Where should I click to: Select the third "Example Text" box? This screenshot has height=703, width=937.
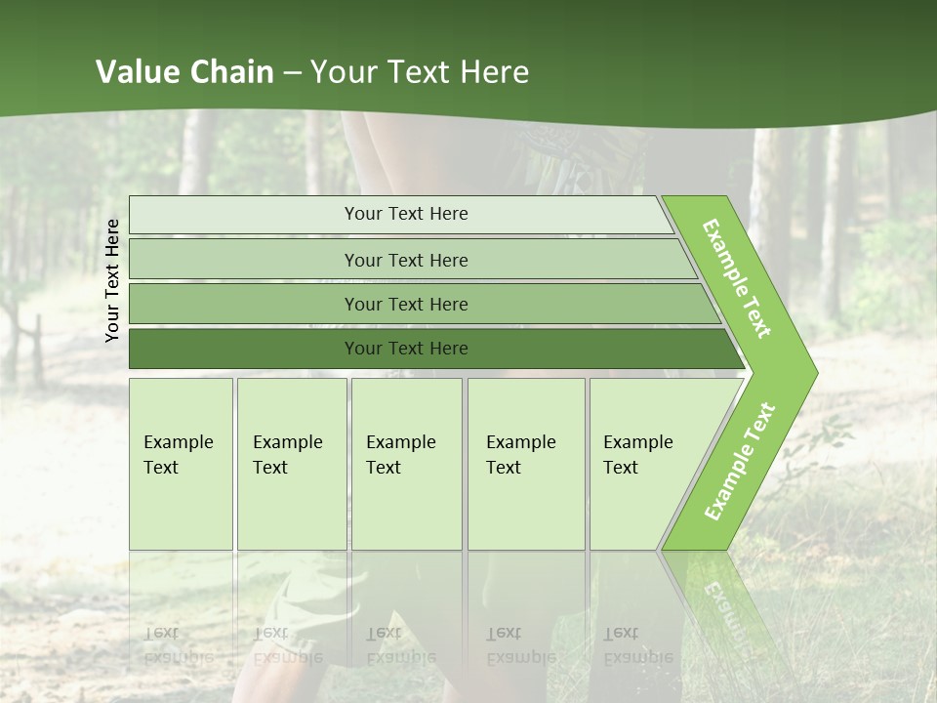pos(406,463)
